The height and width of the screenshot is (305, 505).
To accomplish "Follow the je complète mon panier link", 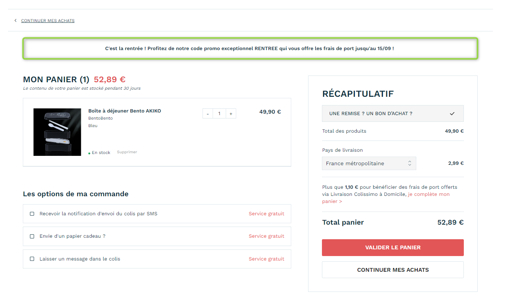I will pyautogui.click(x=386, y=198).
